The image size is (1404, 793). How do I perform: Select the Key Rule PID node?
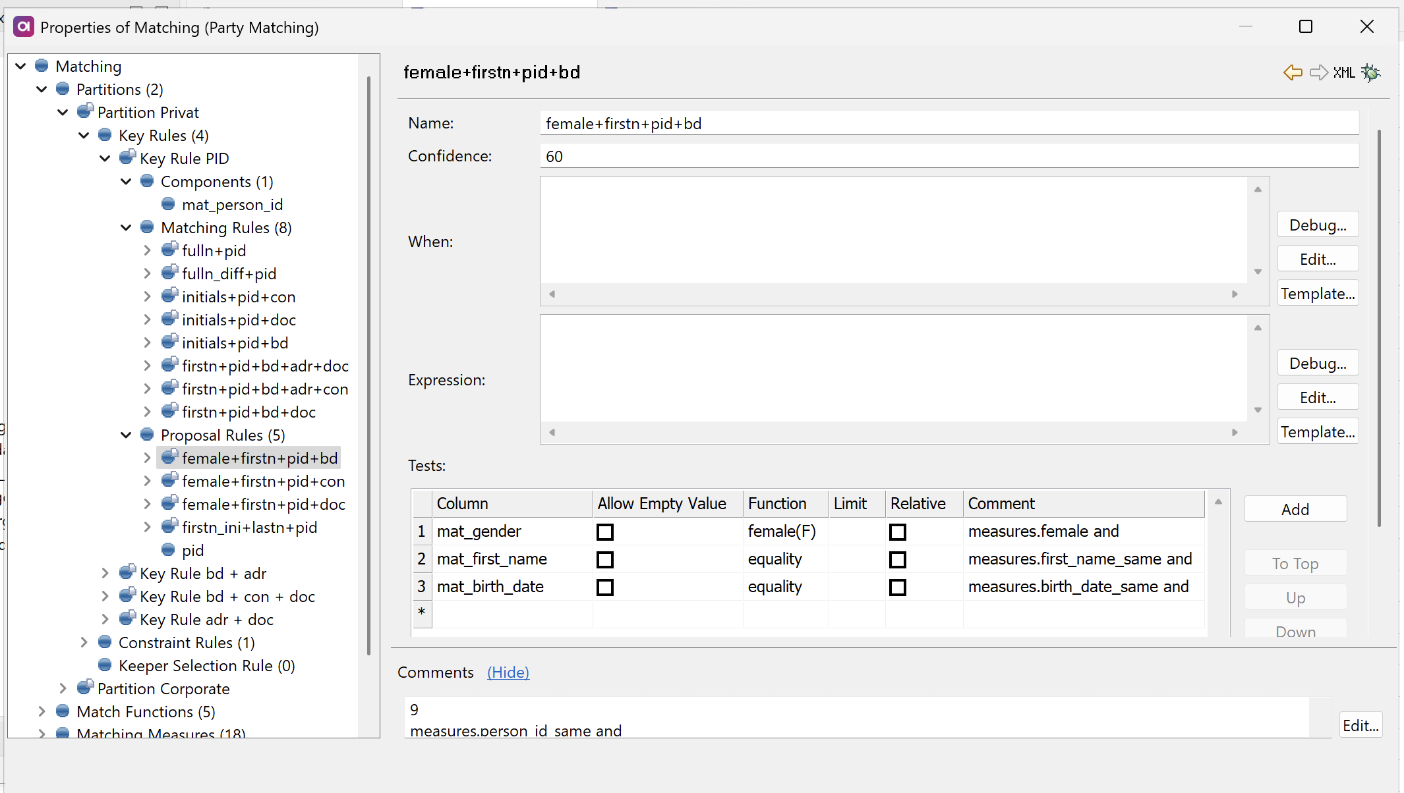pyautogui.click(x=184, y=159)
